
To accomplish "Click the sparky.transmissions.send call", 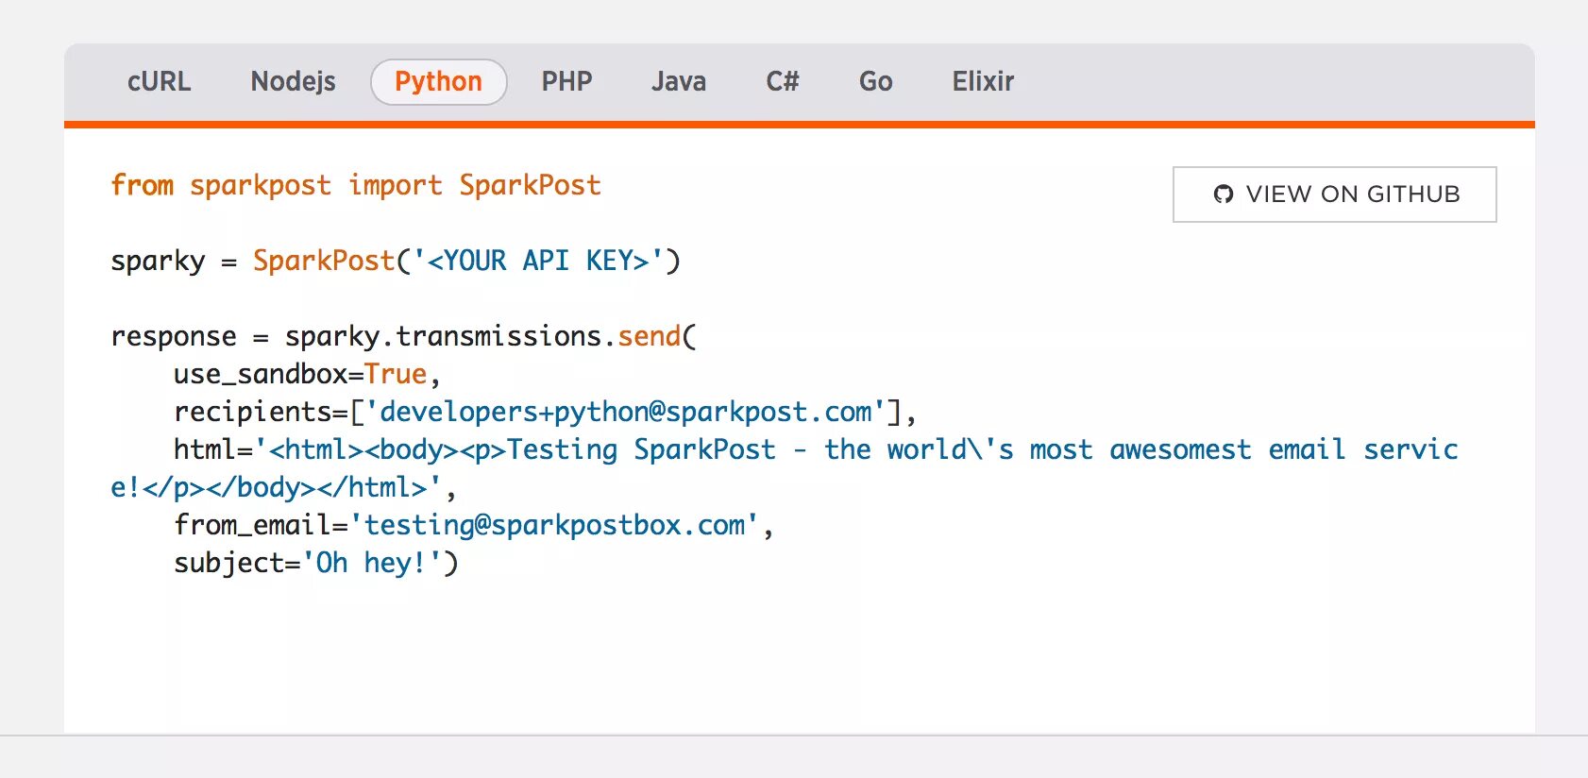I will pyautogui.click(x=490, y=336).
